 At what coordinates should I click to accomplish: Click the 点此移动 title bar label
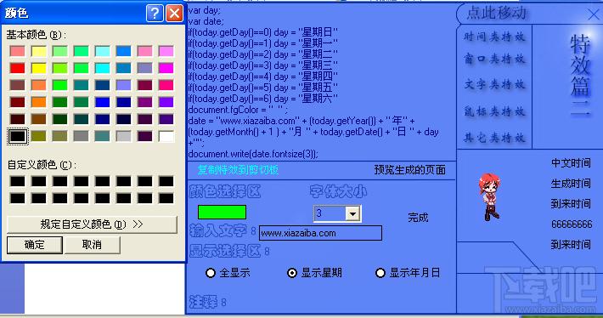tap(496, 14)
